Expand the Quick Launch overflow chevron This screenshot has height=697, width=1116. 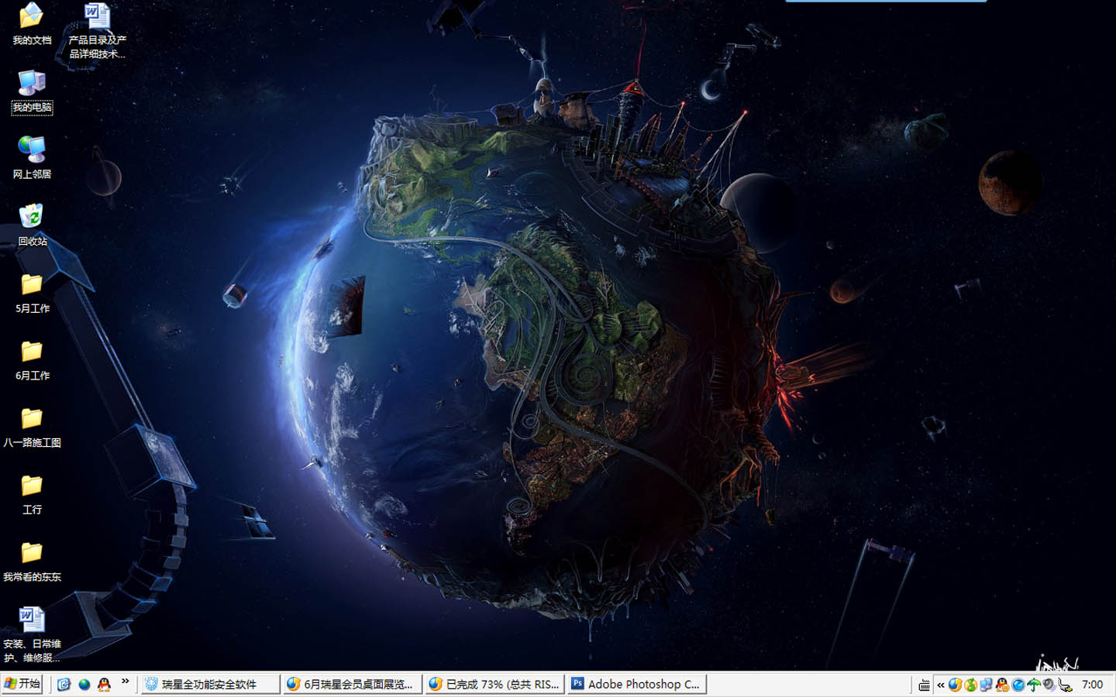point(126,682)
